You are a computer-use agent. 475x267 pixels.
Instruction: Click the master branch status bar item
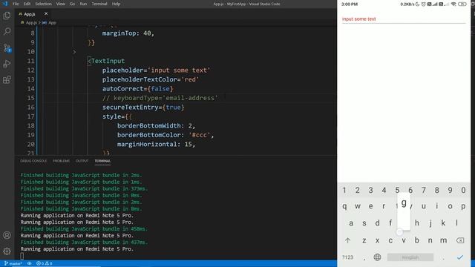[x=13, y=263]
